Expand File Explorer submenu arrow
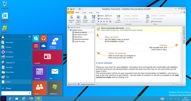 point(30,57)
